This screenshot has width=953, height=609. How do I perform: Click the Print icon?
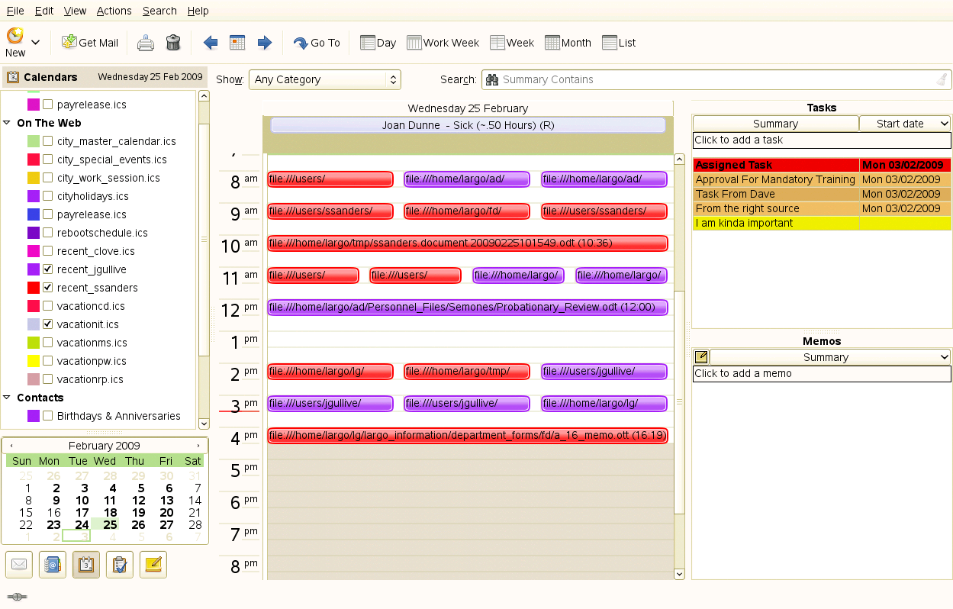coord(145,43)
